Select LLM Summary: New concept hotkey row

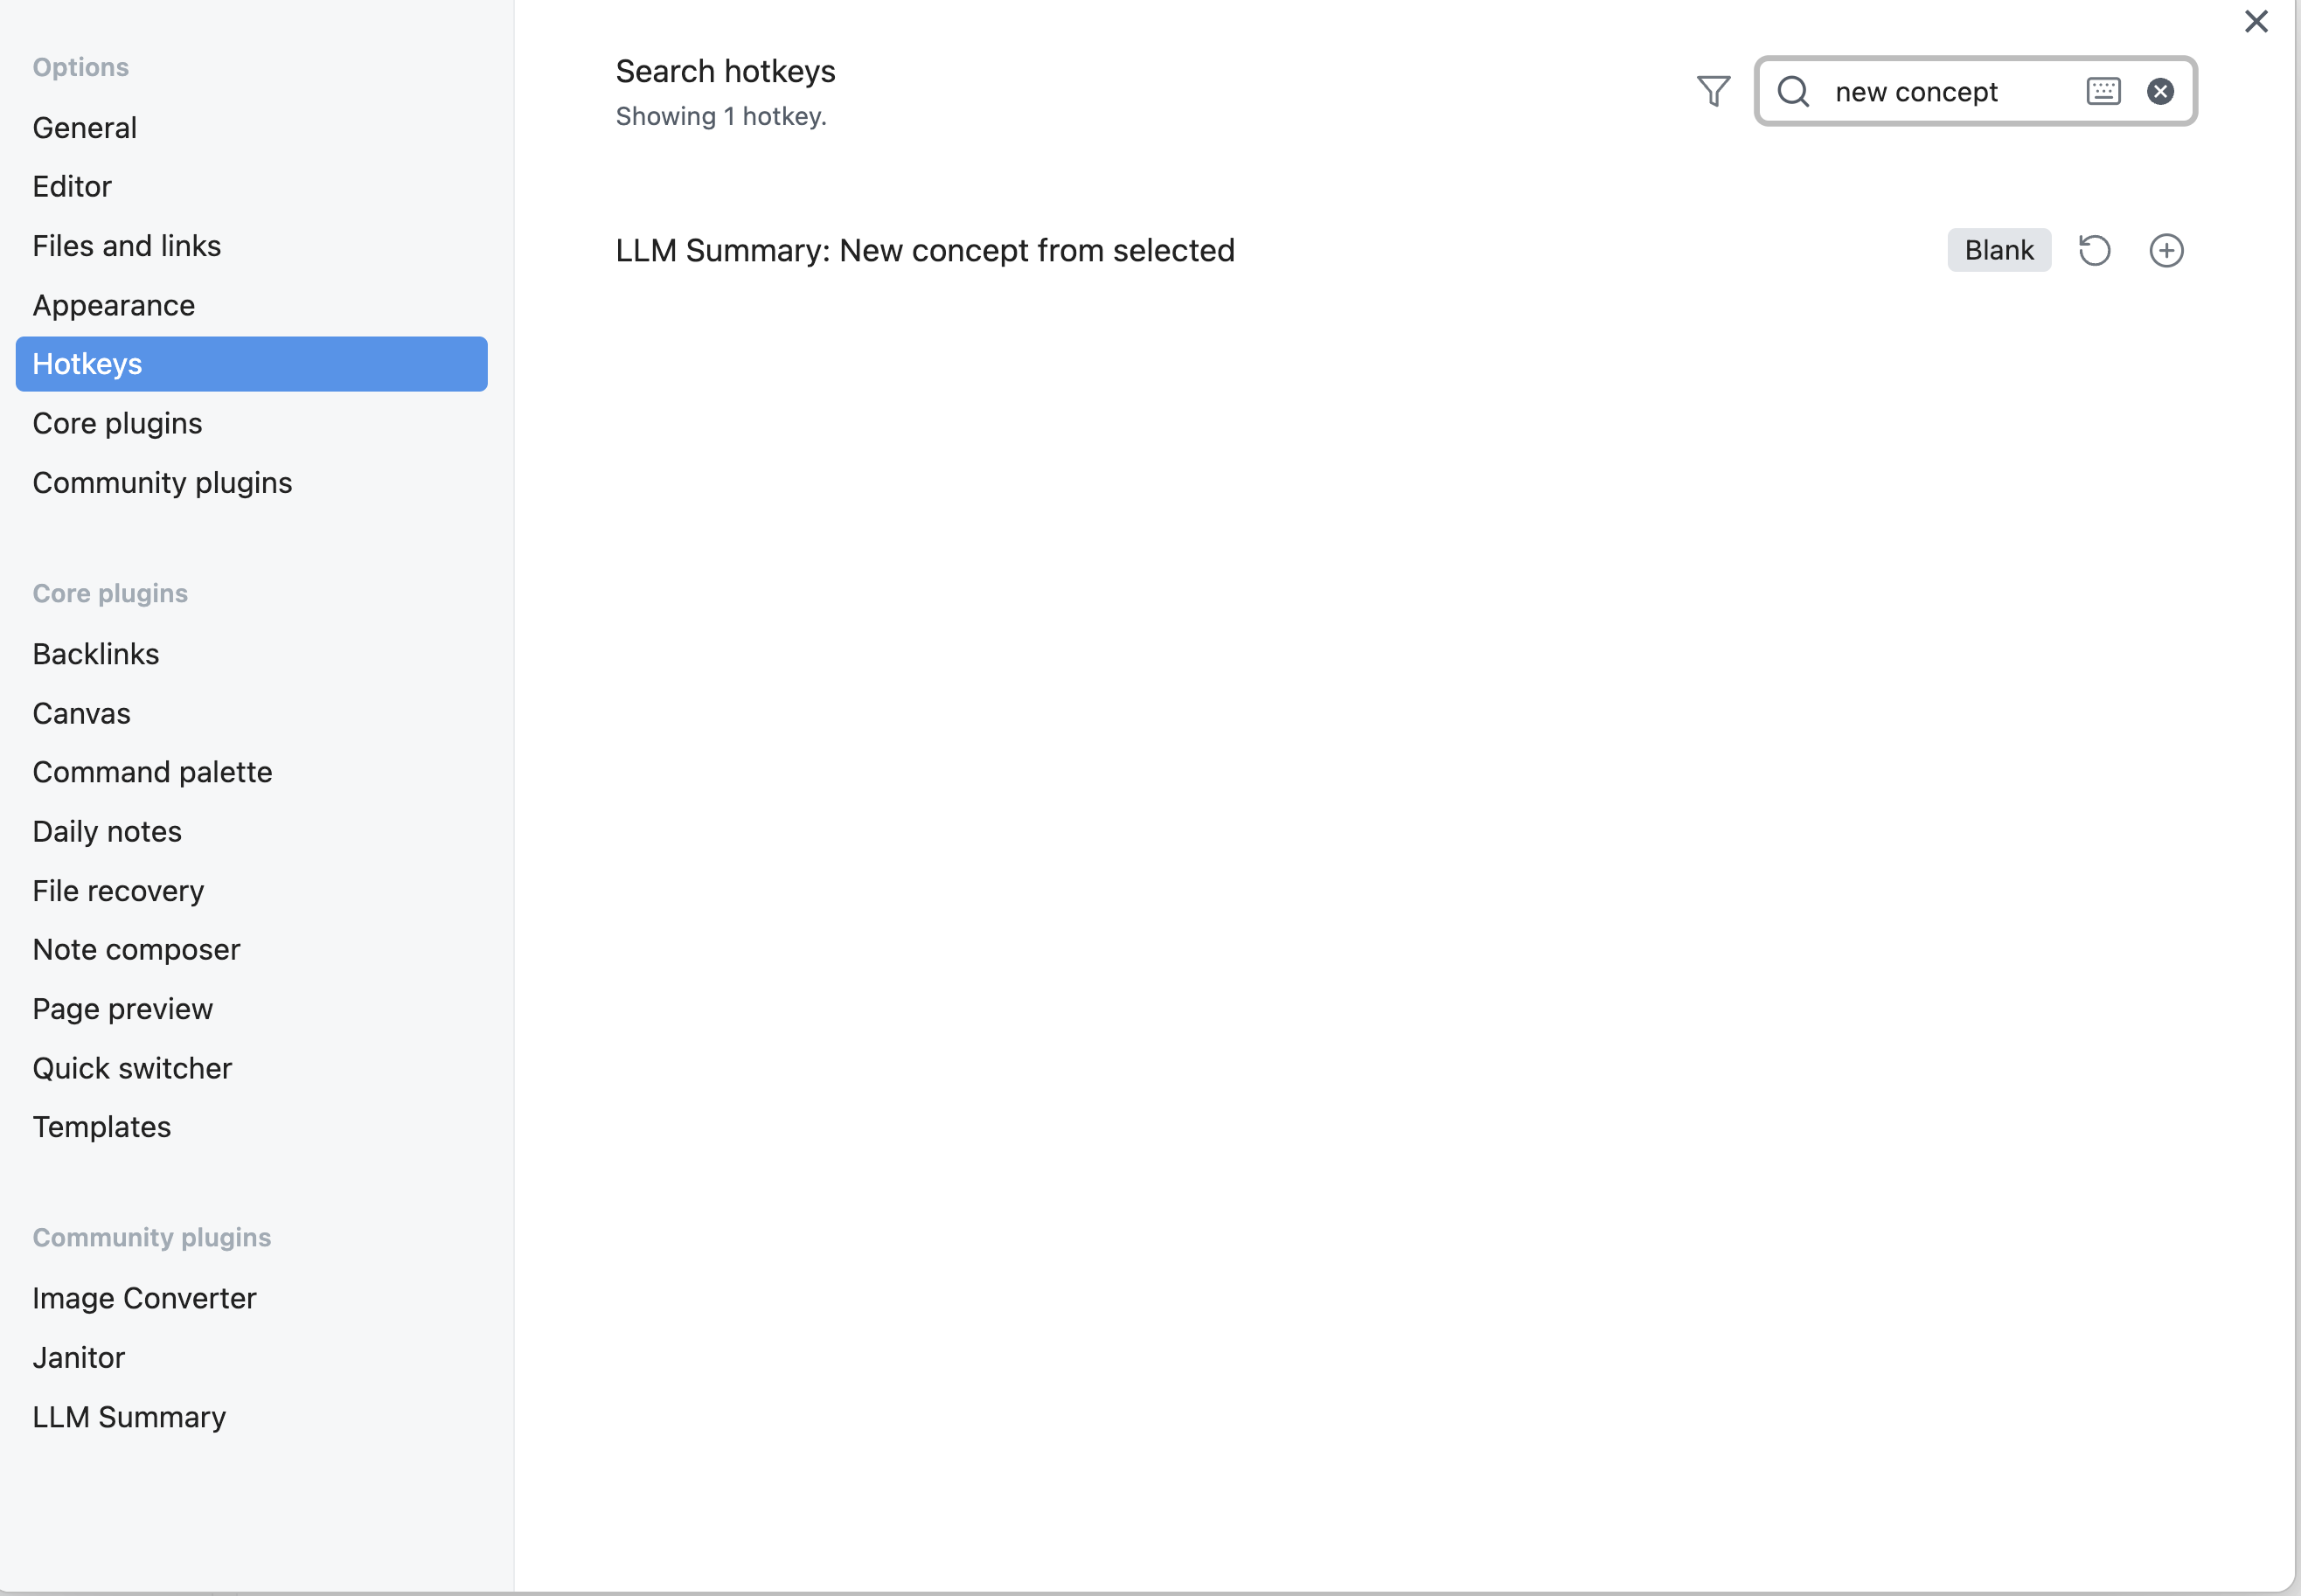click(x=925, y=250)
